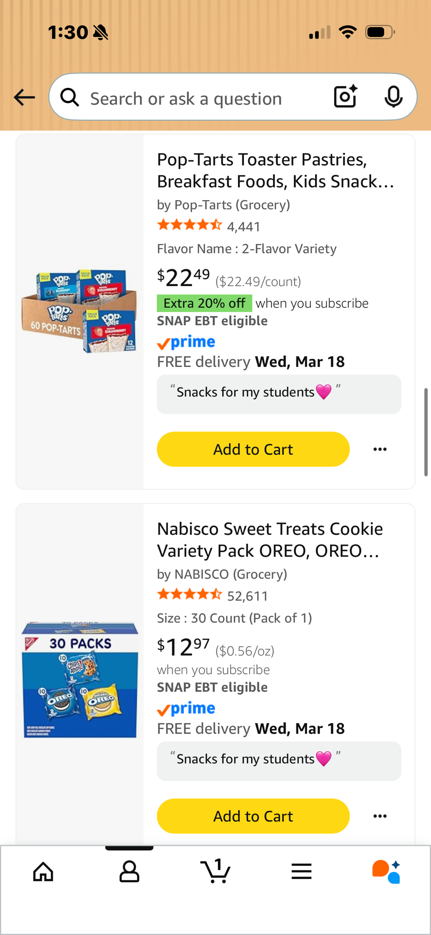431x935 pixels.
Task: Tap the back arrow icon
Action: click(x=24, y=97)
